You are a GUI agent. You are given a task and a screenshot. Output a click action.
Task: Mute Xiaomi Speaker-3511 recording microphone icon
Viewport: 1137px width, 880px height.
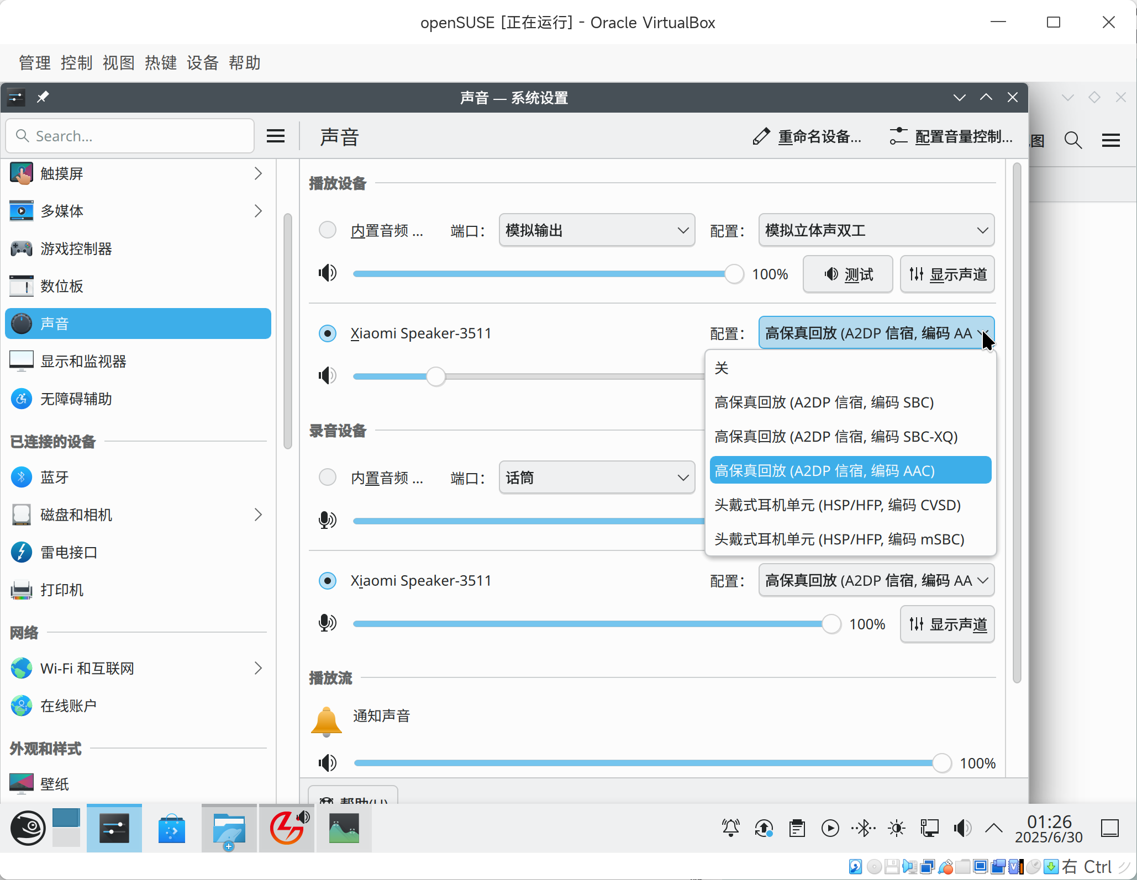pos(327,623)
